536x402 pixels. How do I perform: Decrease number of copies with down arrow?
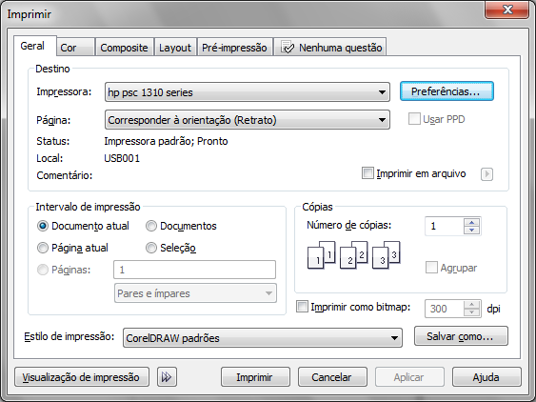pos(471,230)
